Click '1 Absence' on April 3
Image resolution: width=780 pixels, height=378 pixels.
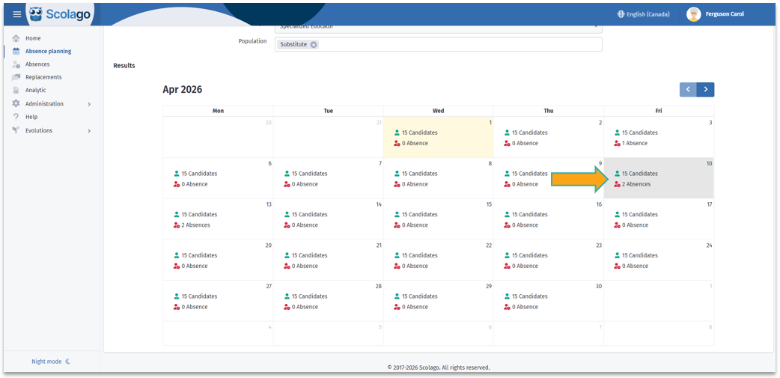[635, 143]
